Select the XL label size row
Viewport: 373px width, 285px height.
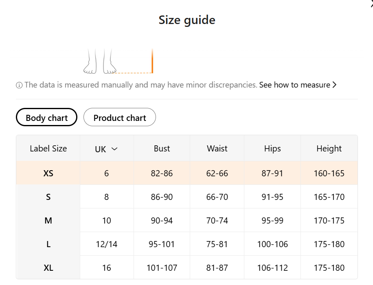click(x=48, y=268)
